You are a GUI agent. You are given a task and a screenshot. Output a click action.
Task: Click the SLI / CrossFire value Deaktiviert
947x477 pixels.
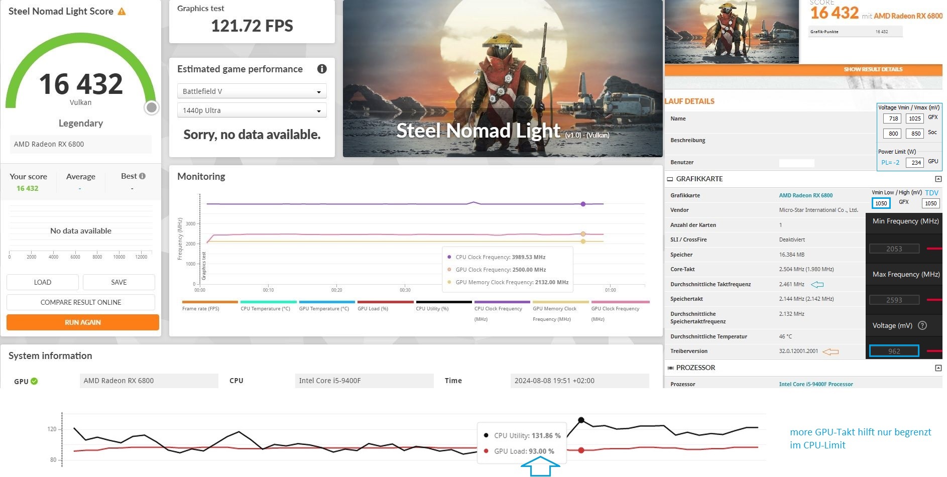pos(792,240)
